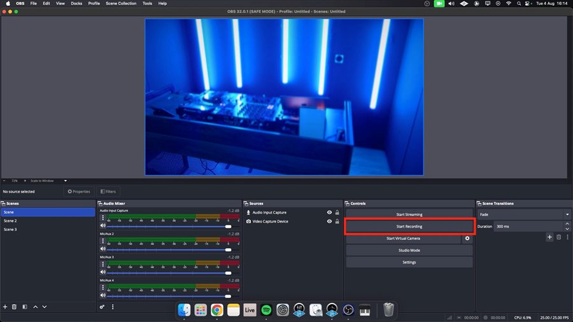Mute Mic/Aux 4 speaker icon
The width and height of the screenshot is (573, 322).
103,295
